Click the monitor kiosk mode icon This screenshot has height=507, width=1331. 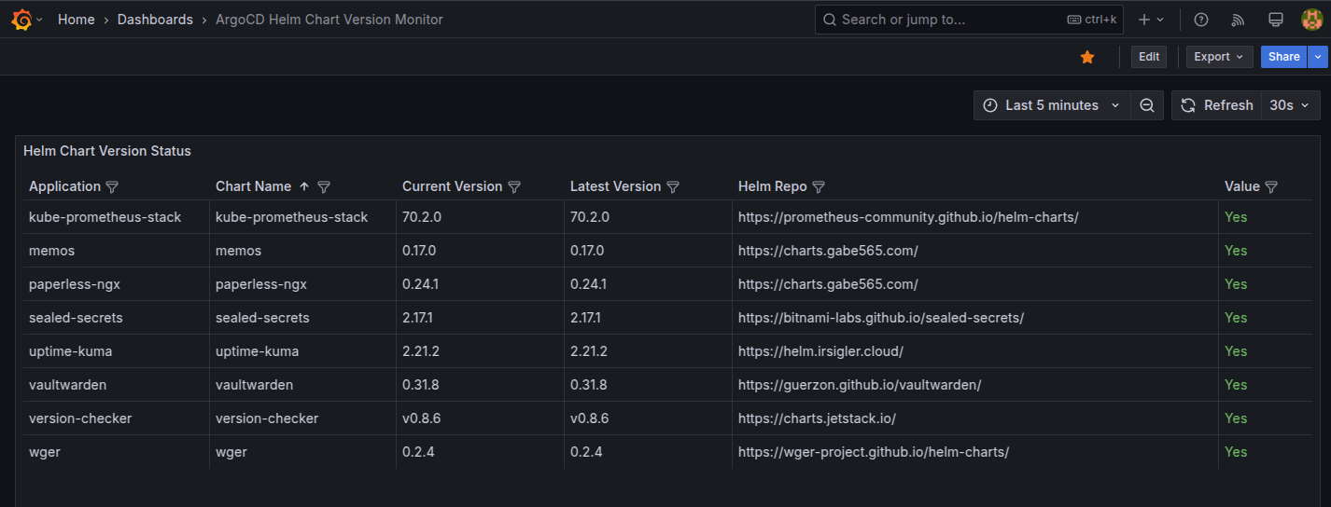pyautogui.click(x=1276, y=20)
